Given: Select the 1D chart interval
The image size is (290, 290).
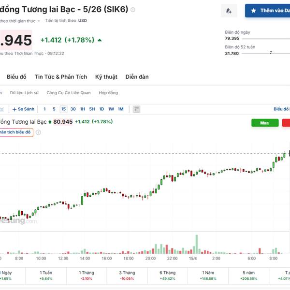Looking at the screenshot, I should tap(101, 109).
